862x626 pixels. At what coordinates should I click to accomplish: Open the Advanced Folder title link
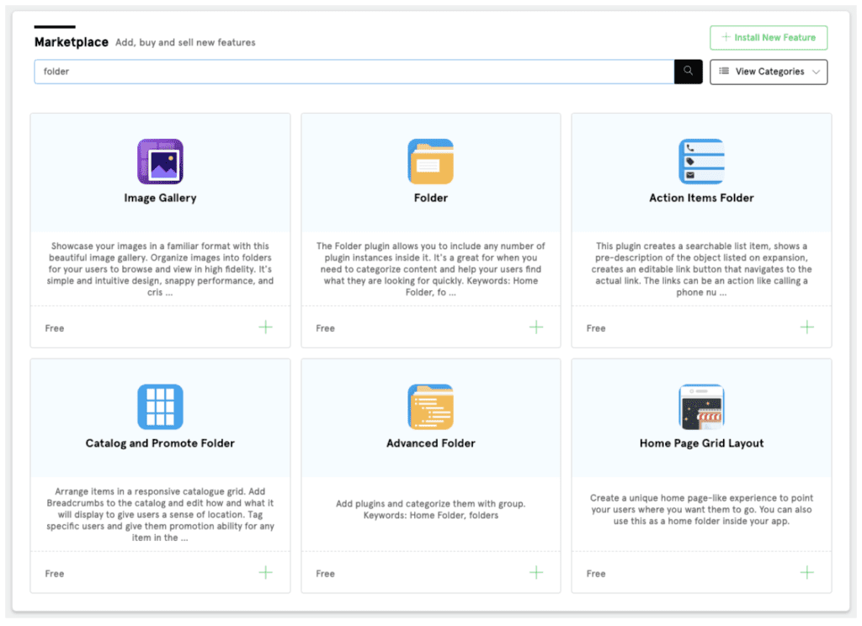430,443
